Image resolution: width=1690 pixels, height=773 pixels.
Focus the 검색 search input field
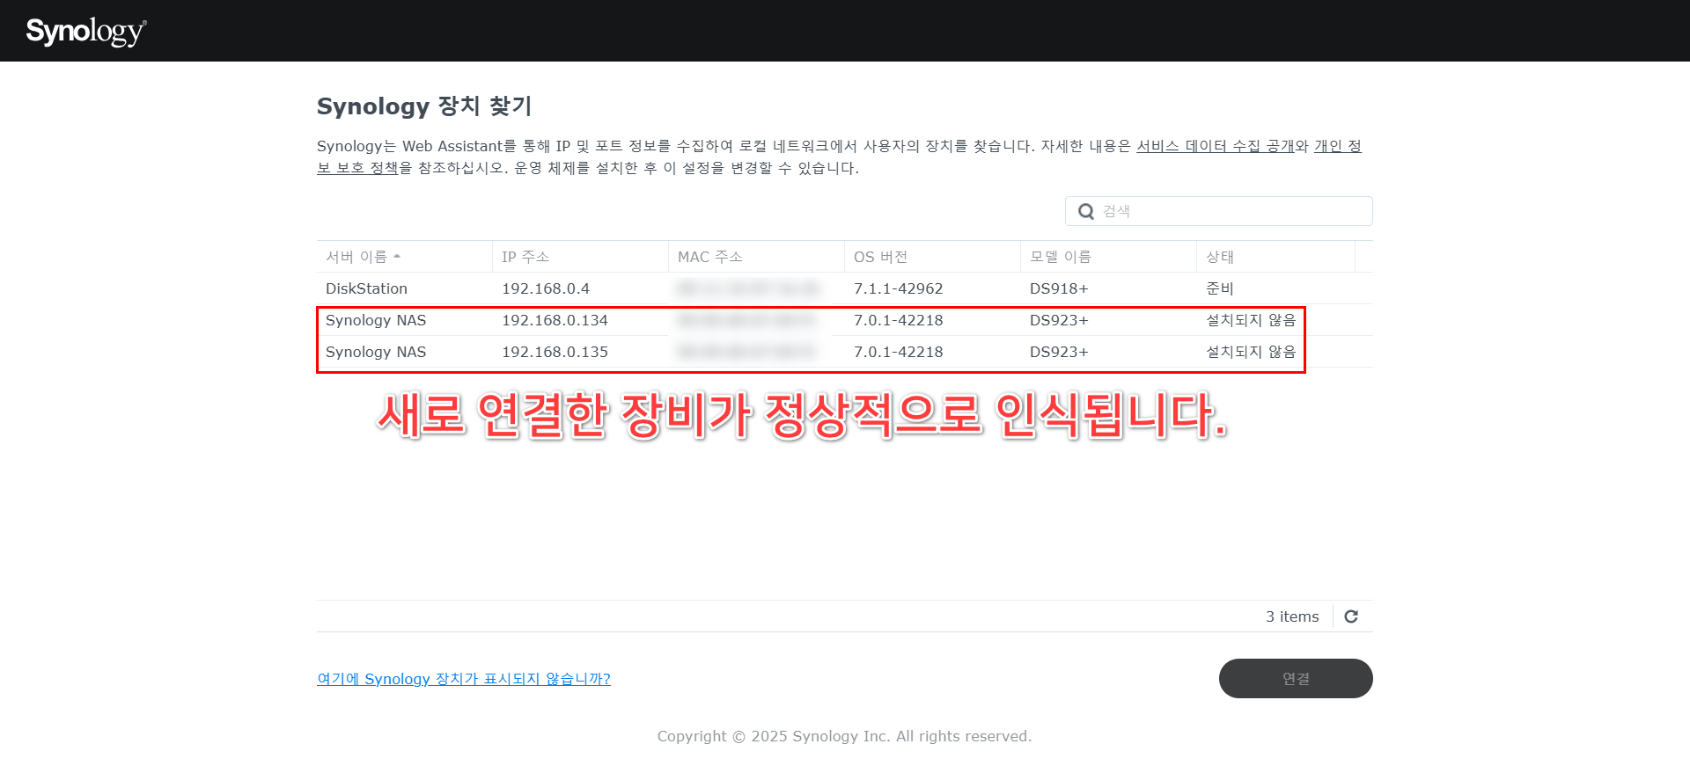pos(1219,211)
